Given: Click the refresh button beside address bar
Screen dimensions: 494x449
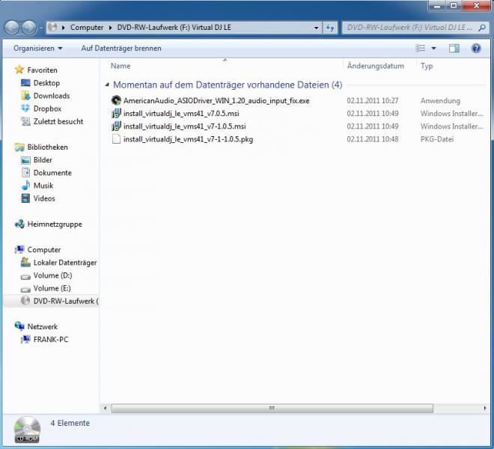Looking at the screenshot, I should click(330, 28).
